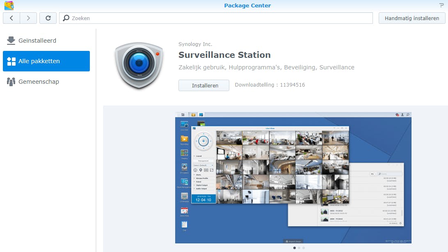Open the Geïnstalleerd section

coord(46,41)
